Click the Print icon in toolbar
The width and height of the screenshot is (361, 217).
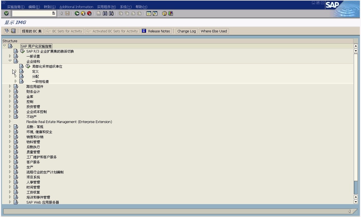pos(99,13)
